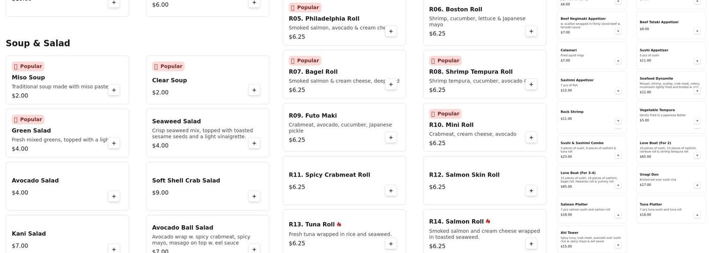Image resolution: width=709 pixels, height=253 pixels.
Task: Click plus button for Seaweed Salad
Action: click(254, 143)
